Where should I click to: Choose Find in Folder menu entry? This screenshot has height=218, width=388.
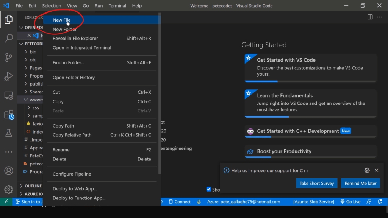tap(102, 62)
